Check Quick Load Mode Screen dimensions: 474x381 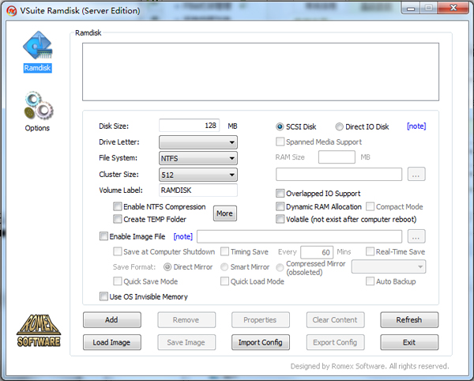[x=224, y=281]
